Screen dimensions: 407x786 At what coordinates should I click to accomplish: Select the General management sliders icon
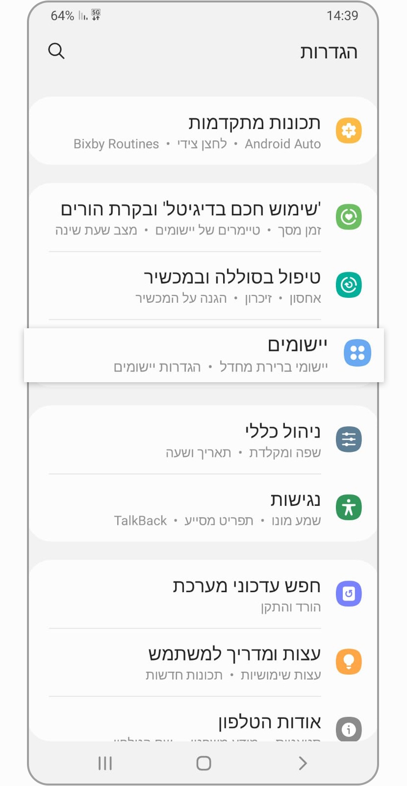coord(349,439)
